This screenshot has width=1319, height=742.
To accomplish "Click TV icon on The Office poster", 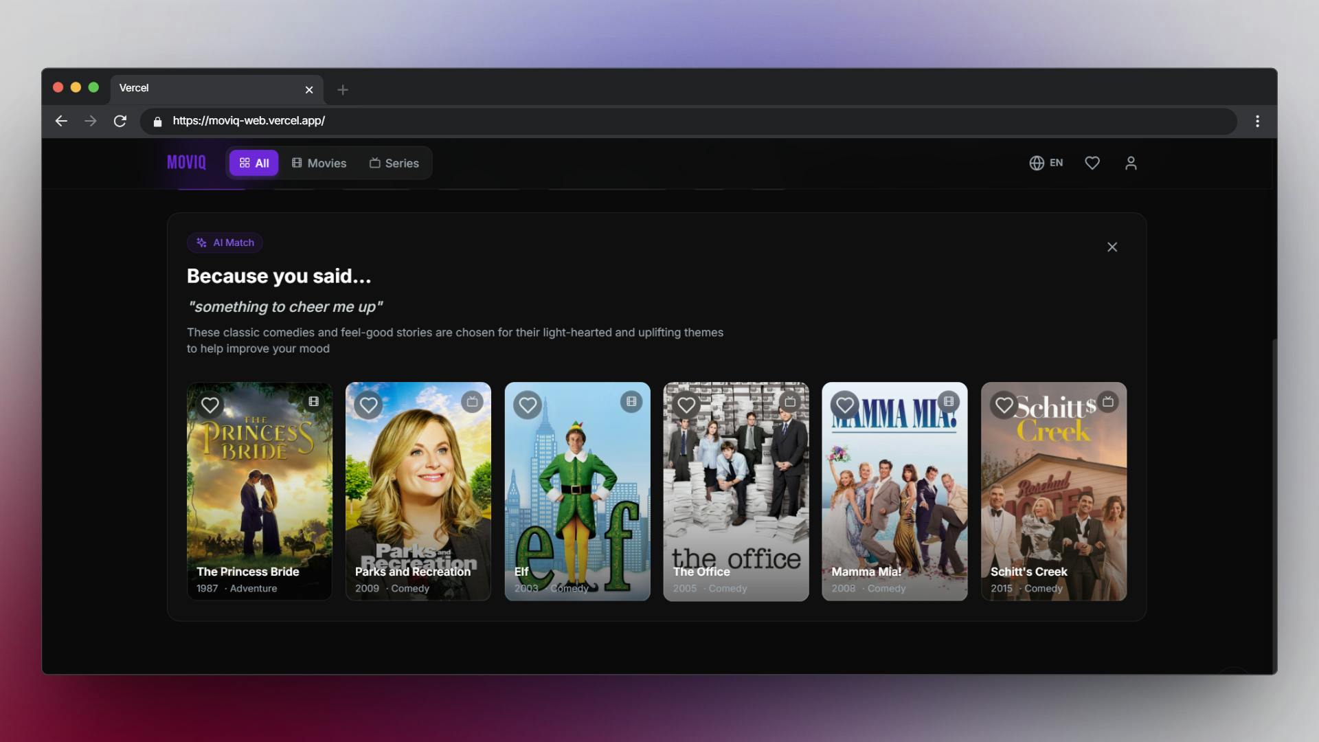I will click(x=790, y=401).
